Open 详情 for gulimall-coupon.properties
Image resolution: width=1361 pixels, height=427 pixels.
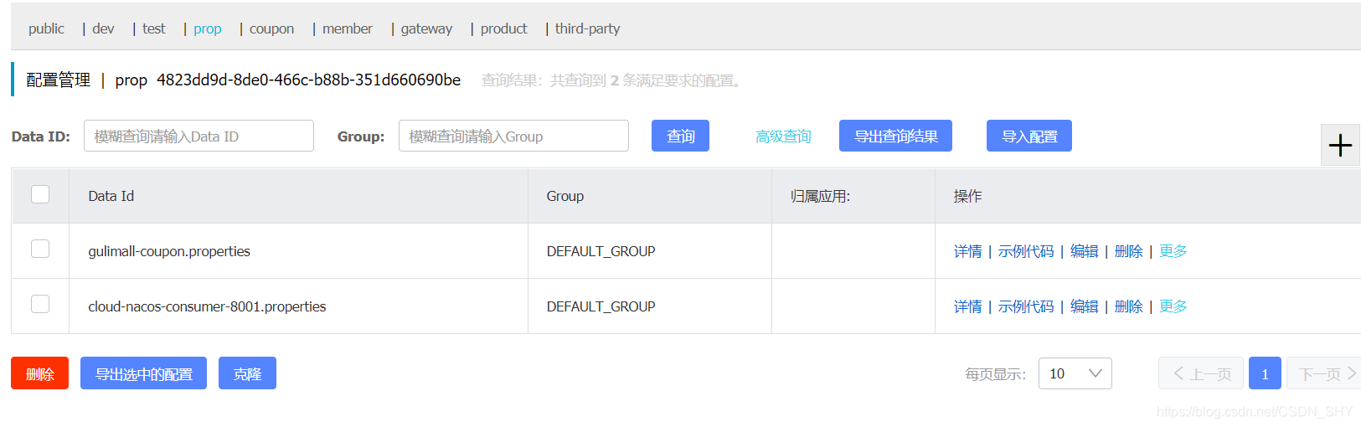coord(967,251)
